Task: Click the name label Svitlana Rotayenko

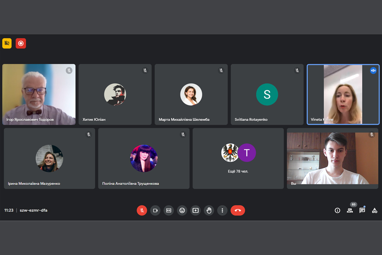Action: click(x=251, y=119)
